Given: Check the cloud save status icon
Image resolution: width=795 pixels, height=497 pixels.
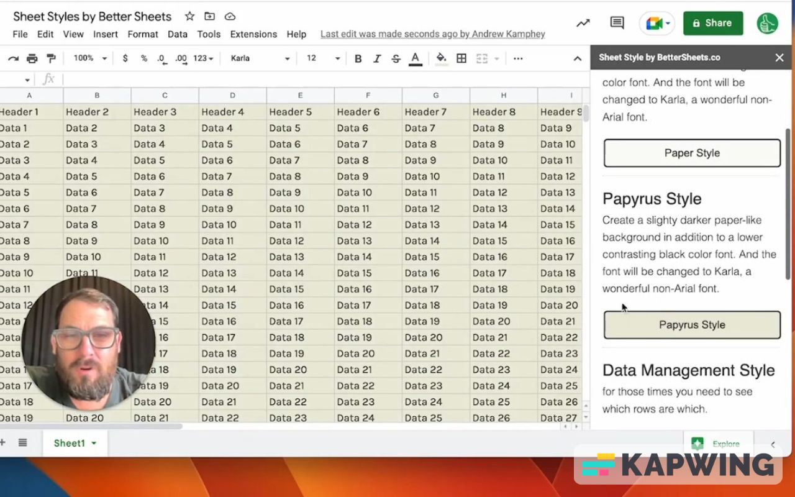Looking at the screenshot, I should click(x=230, y=17).
